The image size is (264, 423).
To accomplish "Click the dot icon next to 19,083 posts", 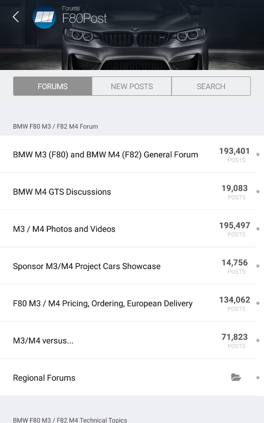I will [x=258, y=192].
